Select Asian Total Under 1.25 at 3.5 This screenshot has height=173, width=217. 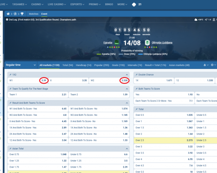click(x=99, y=161)
